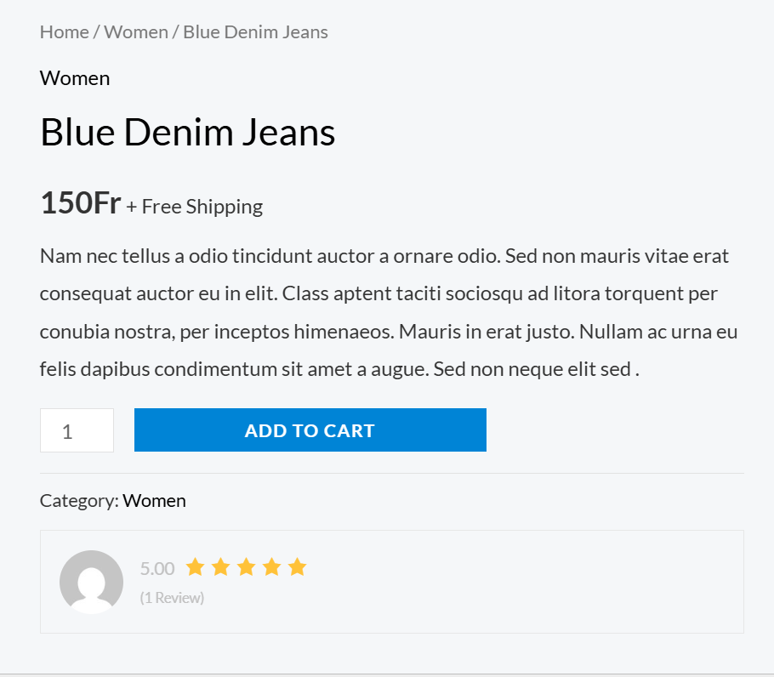Click the fifth rating star
Image resolution: width=774 pixels, height=677 pixels.
pos(298,567)
